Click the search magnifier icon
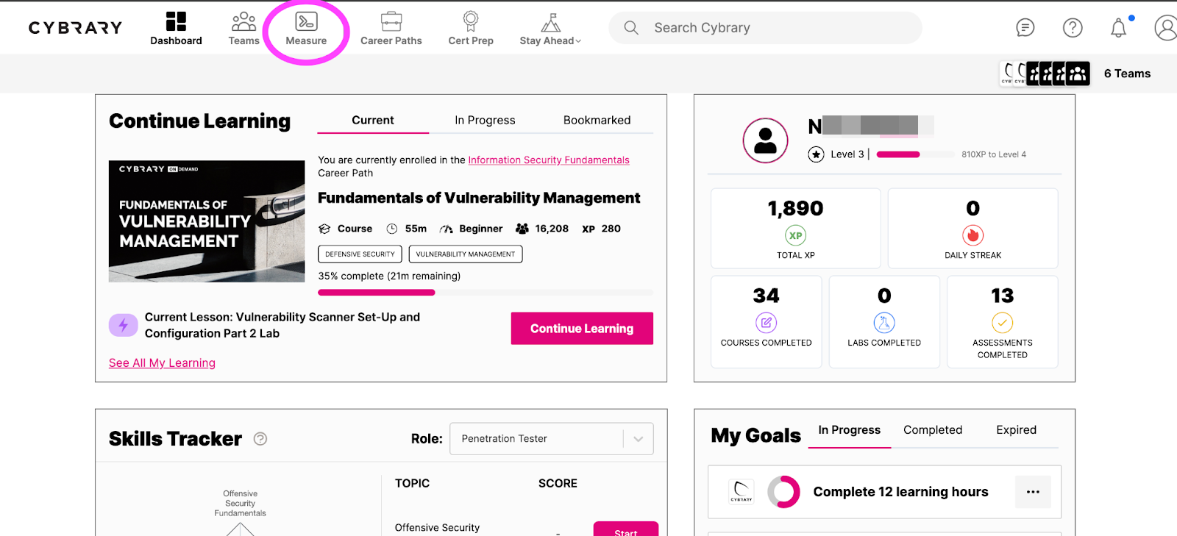The width and height of the screenshot is (1177, 536). (x=631, y=28)
